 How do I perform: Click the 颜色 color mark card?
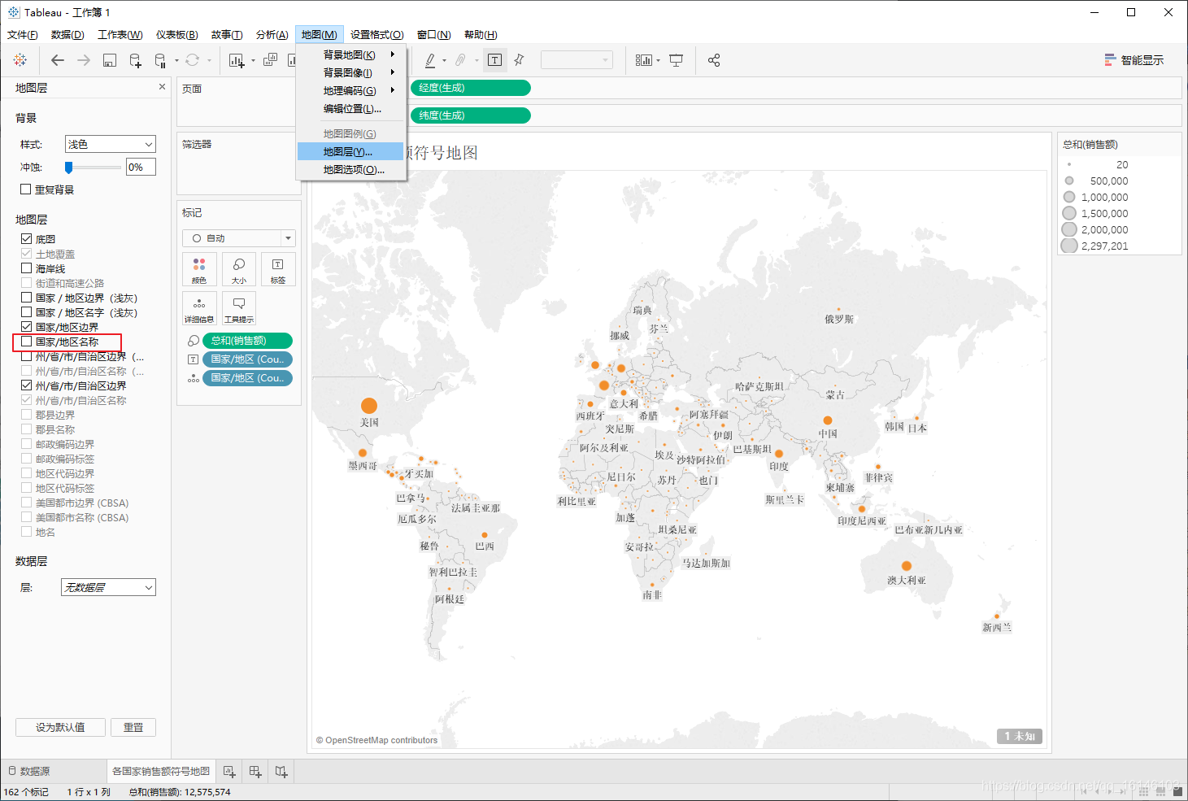(x=199, y=269)
